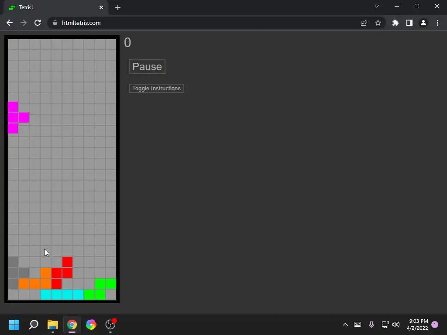Viewport: 447px width, 335px height.
Task: Show hidden system tray icons
Action: tap(345, 325)
